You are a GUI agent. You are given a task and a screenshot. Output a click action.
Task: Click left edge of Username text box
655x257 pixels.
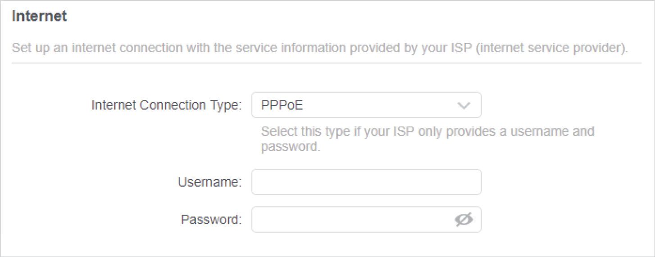coord(256,182)
